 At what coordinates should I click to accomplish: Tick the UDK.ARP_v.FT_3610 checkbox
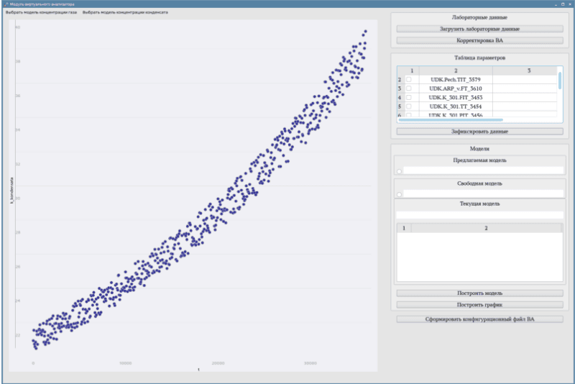[x=409, y=88]
